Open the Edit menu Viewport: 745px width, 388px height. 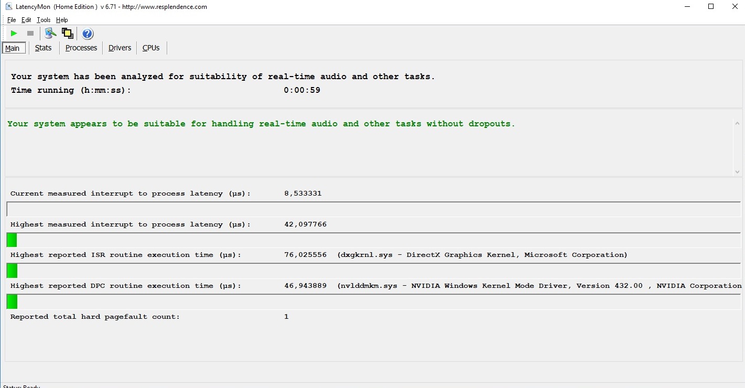[x=26, y=20]
